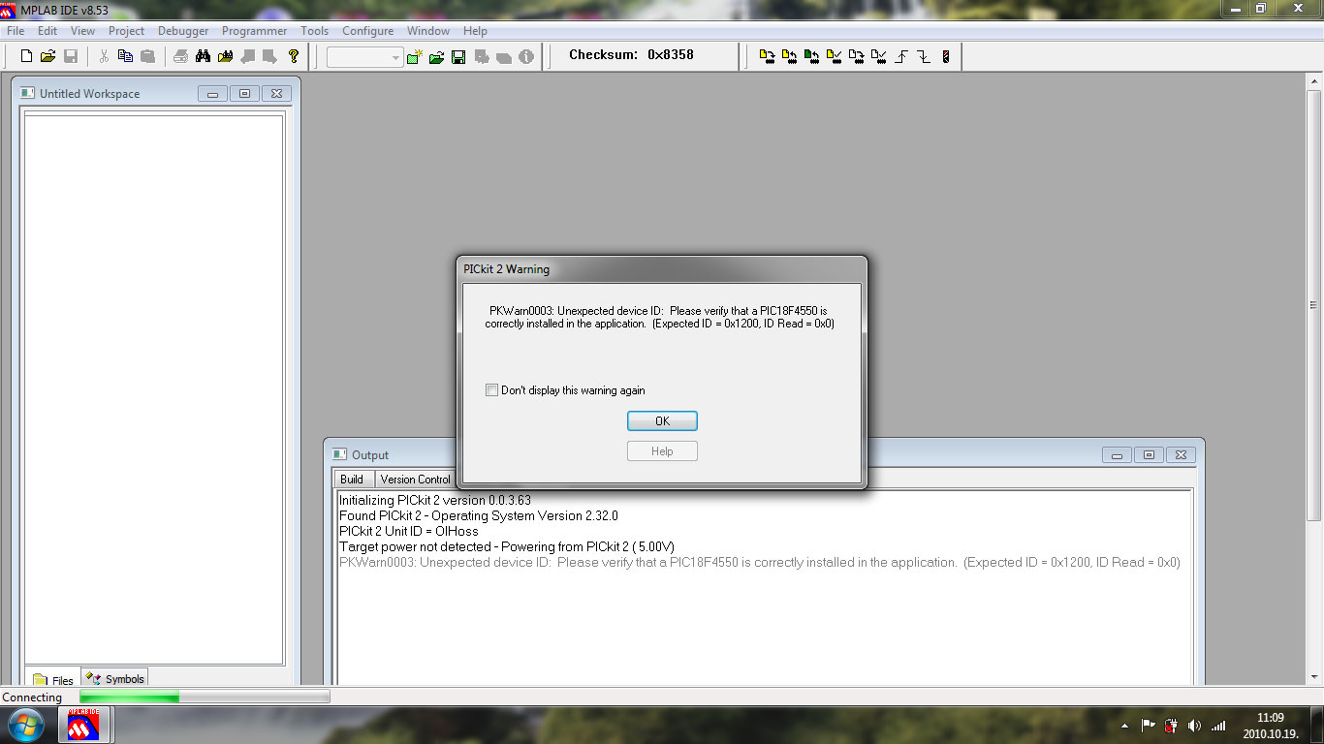Open the File menu
The width and height of the screenshot is (1324, 744).
coord(16,31)
